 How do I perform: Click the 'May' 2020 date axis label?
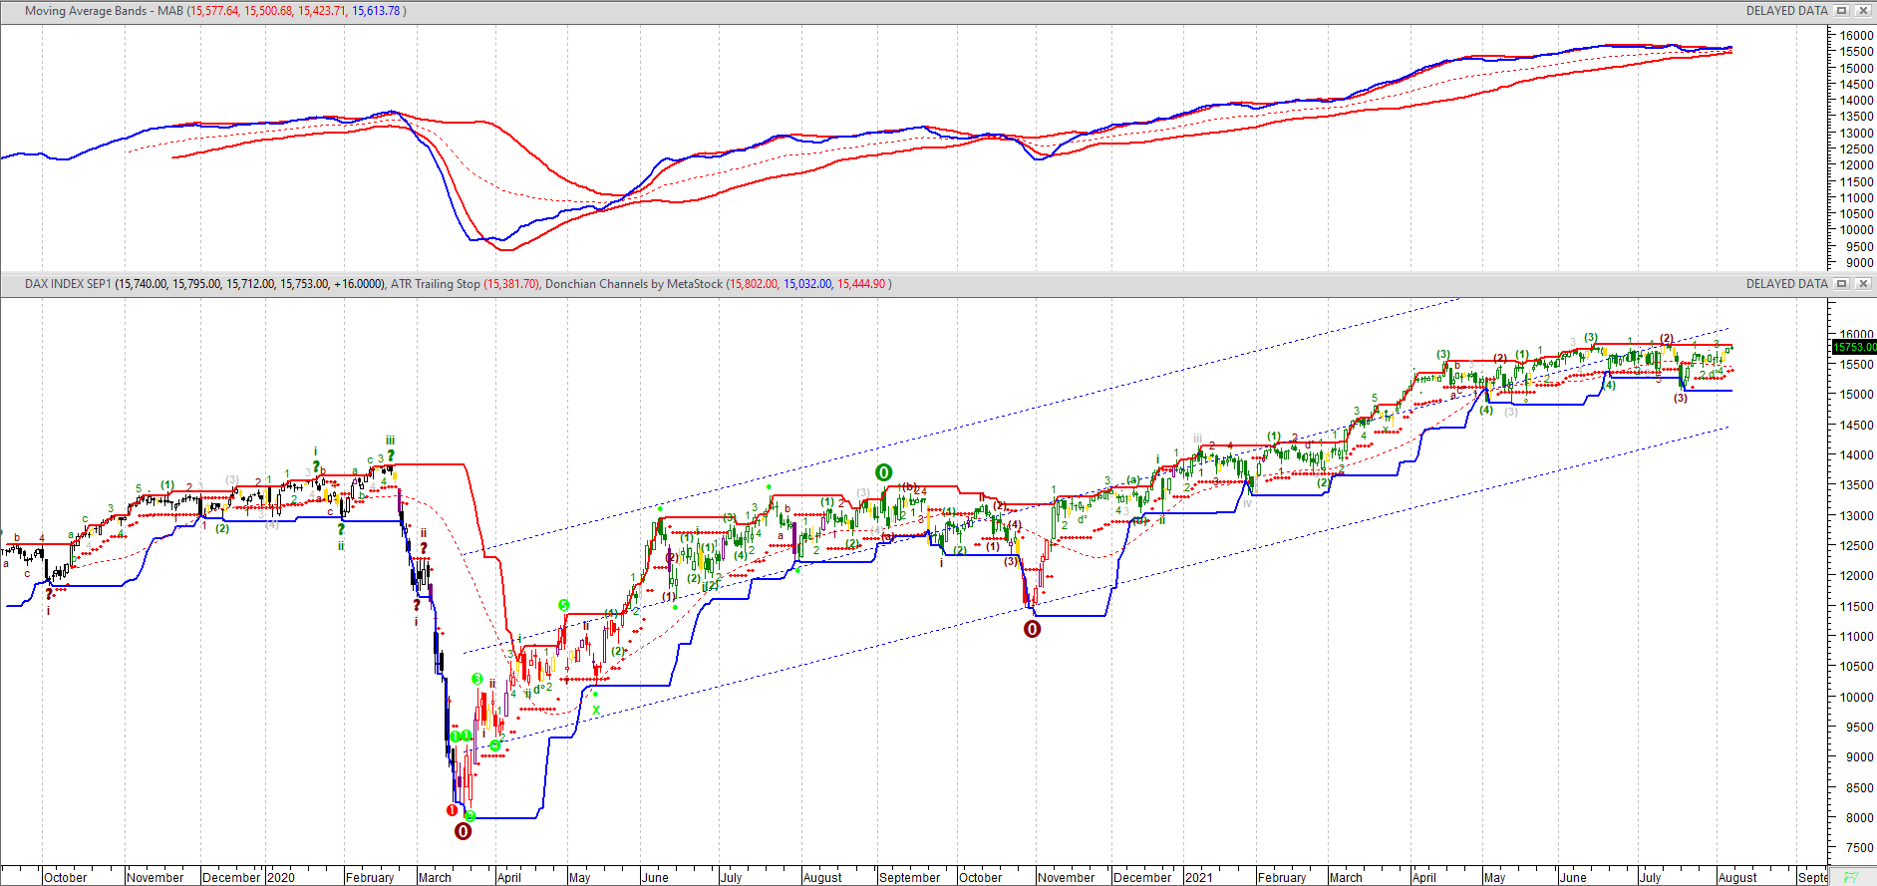pyautogui.click(x=580, y=878)
